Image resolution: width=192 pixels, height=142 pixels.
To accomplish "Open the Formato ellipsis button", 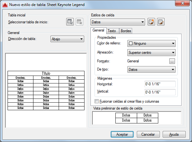I will click(172, 61).
